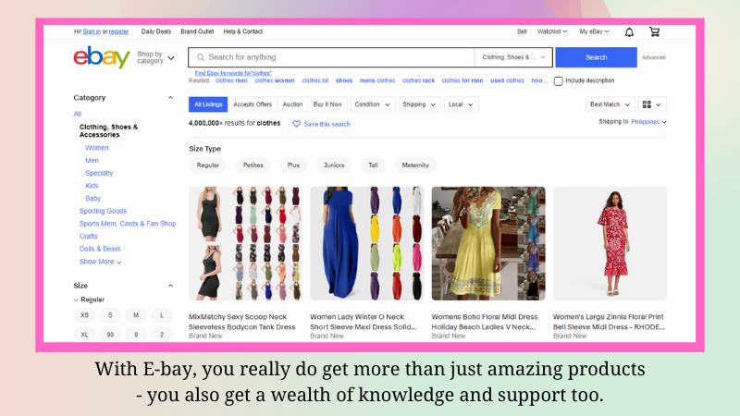Image resolution: width=740 pixels, height=416 pixels.
Task: Click the eBay logo
Action: tap(102, 57)
